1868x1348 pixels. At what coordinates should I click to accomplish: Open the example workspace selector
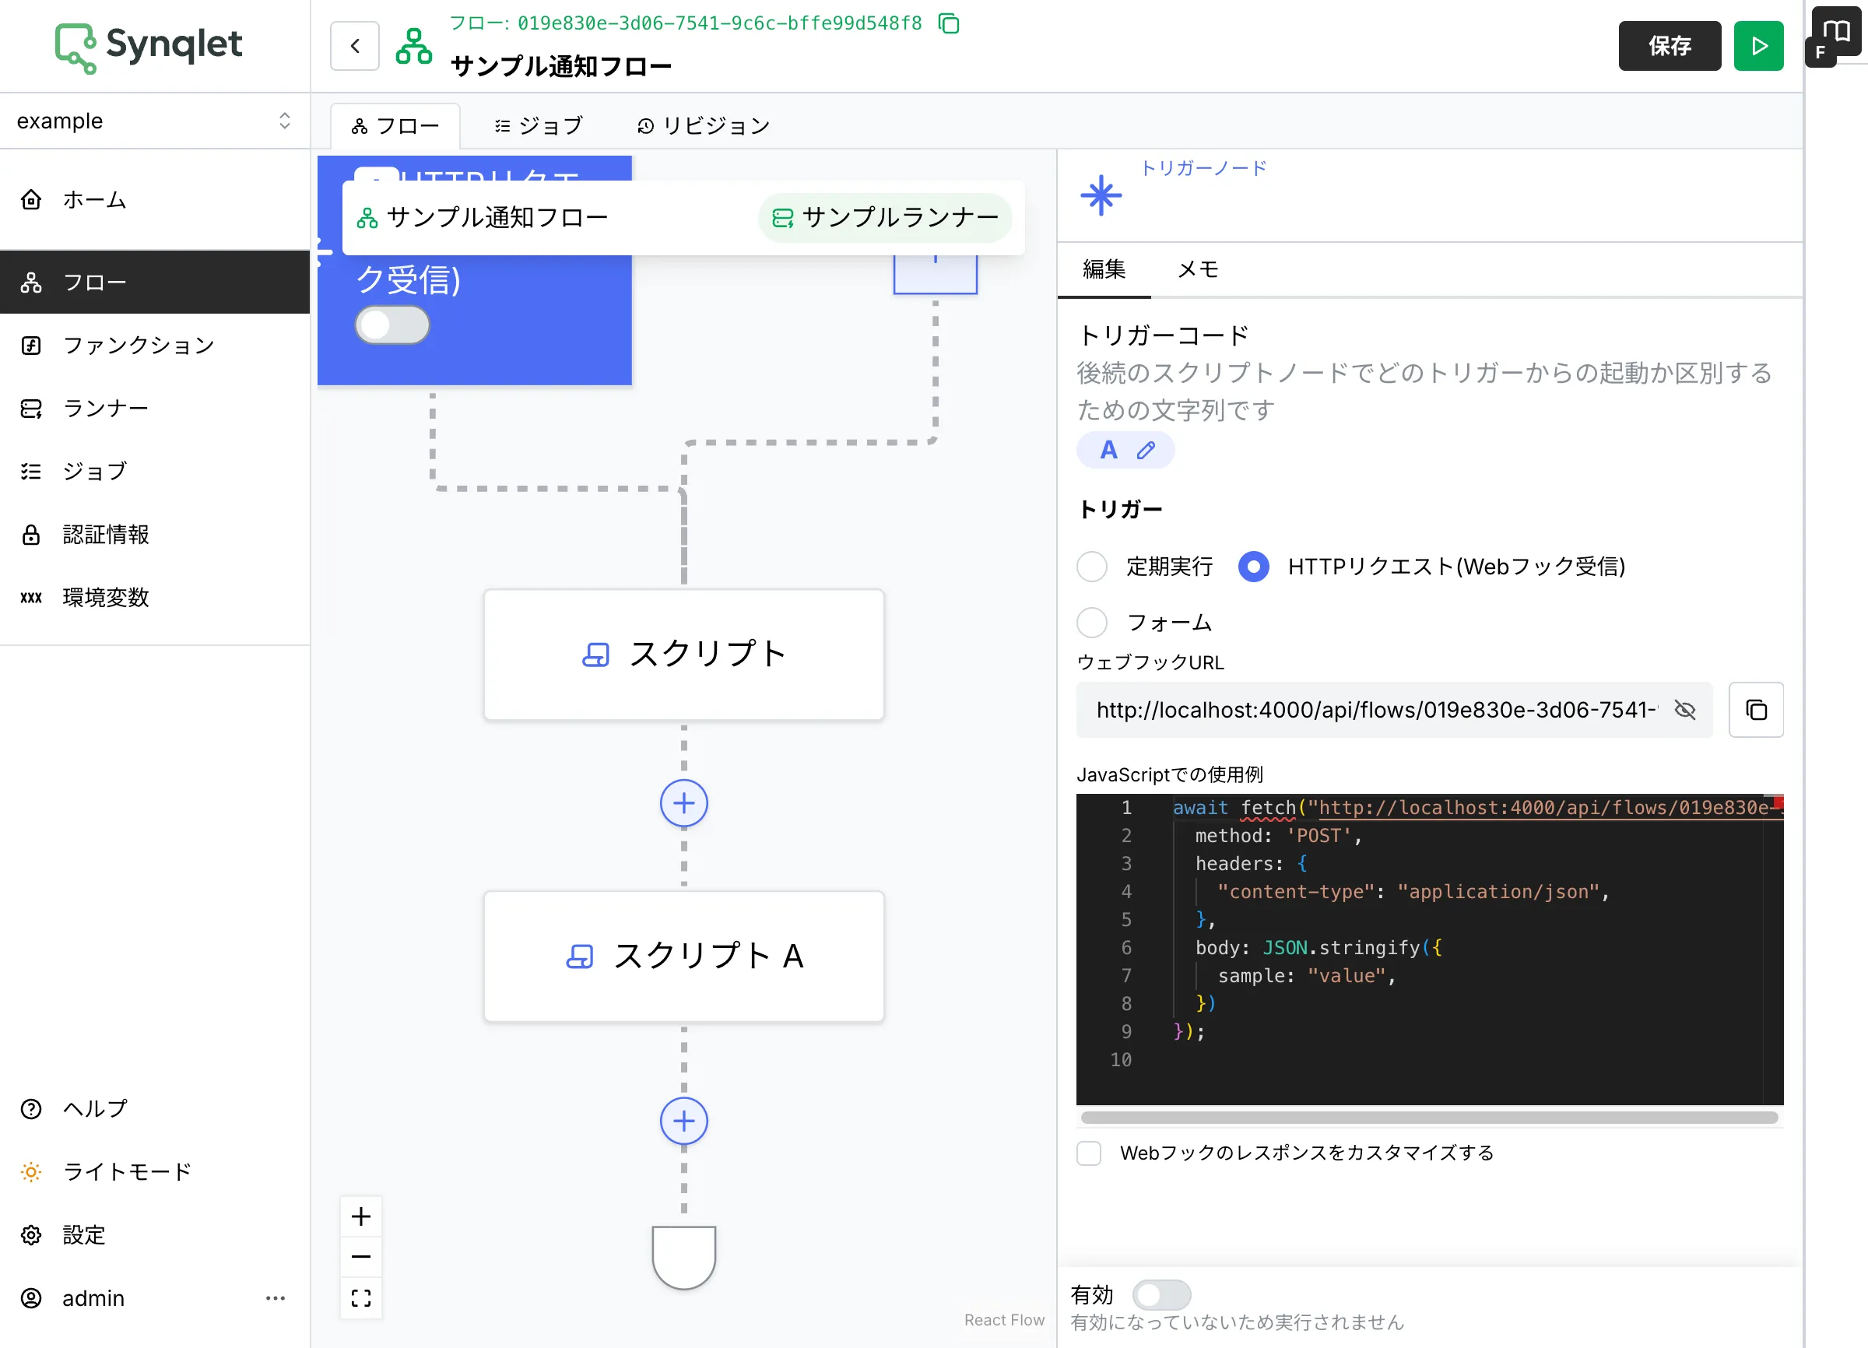[155, 121]
